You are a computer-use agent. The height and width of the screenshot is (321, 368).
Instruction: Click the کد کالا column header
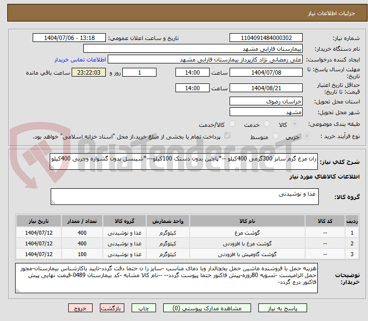(325, 221)
